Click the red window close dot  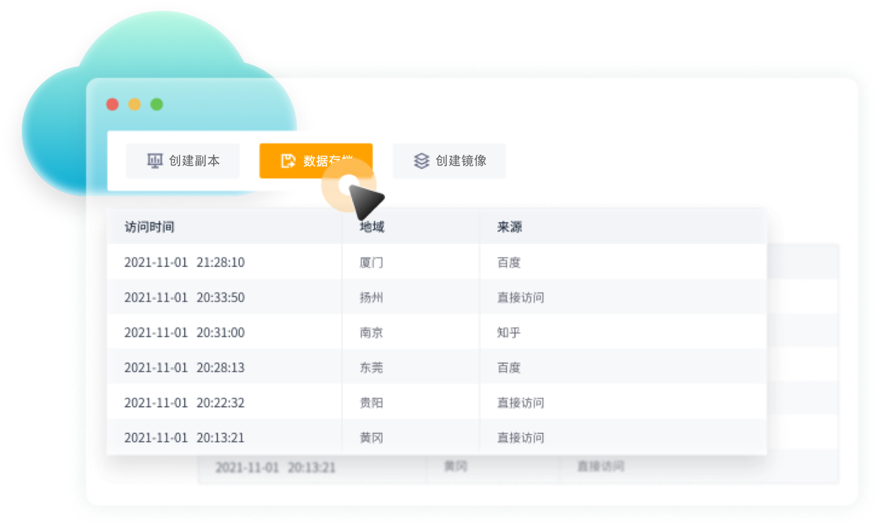tap(112, 104)
